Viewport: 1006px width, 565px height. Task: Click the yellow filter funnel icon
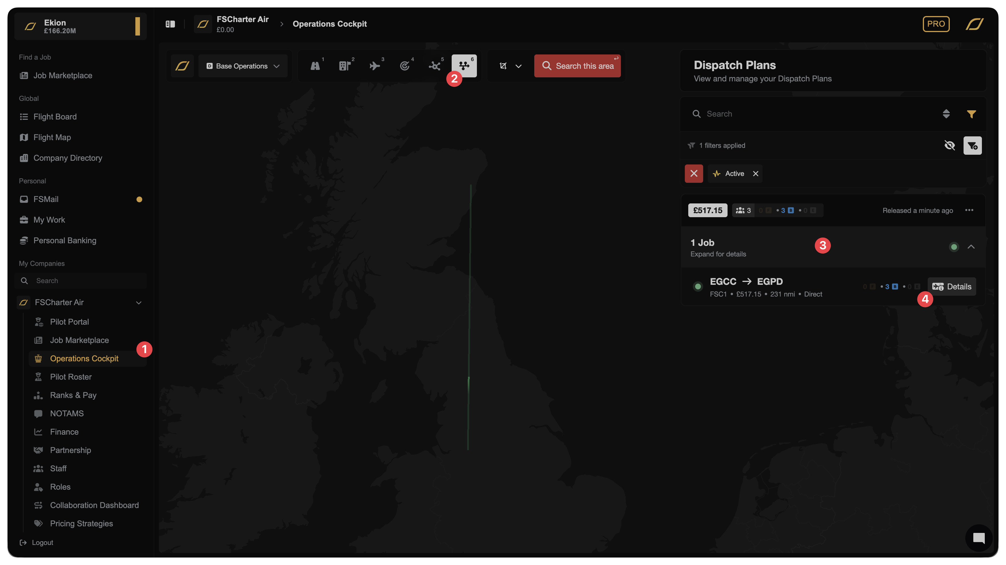971,114
